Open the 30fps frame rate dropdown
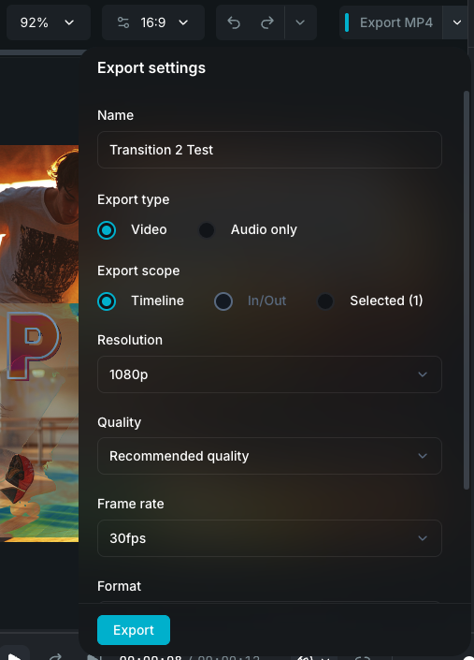Viewport: 474px width, 660px height. pyautogui.click(x=269, y=538)
